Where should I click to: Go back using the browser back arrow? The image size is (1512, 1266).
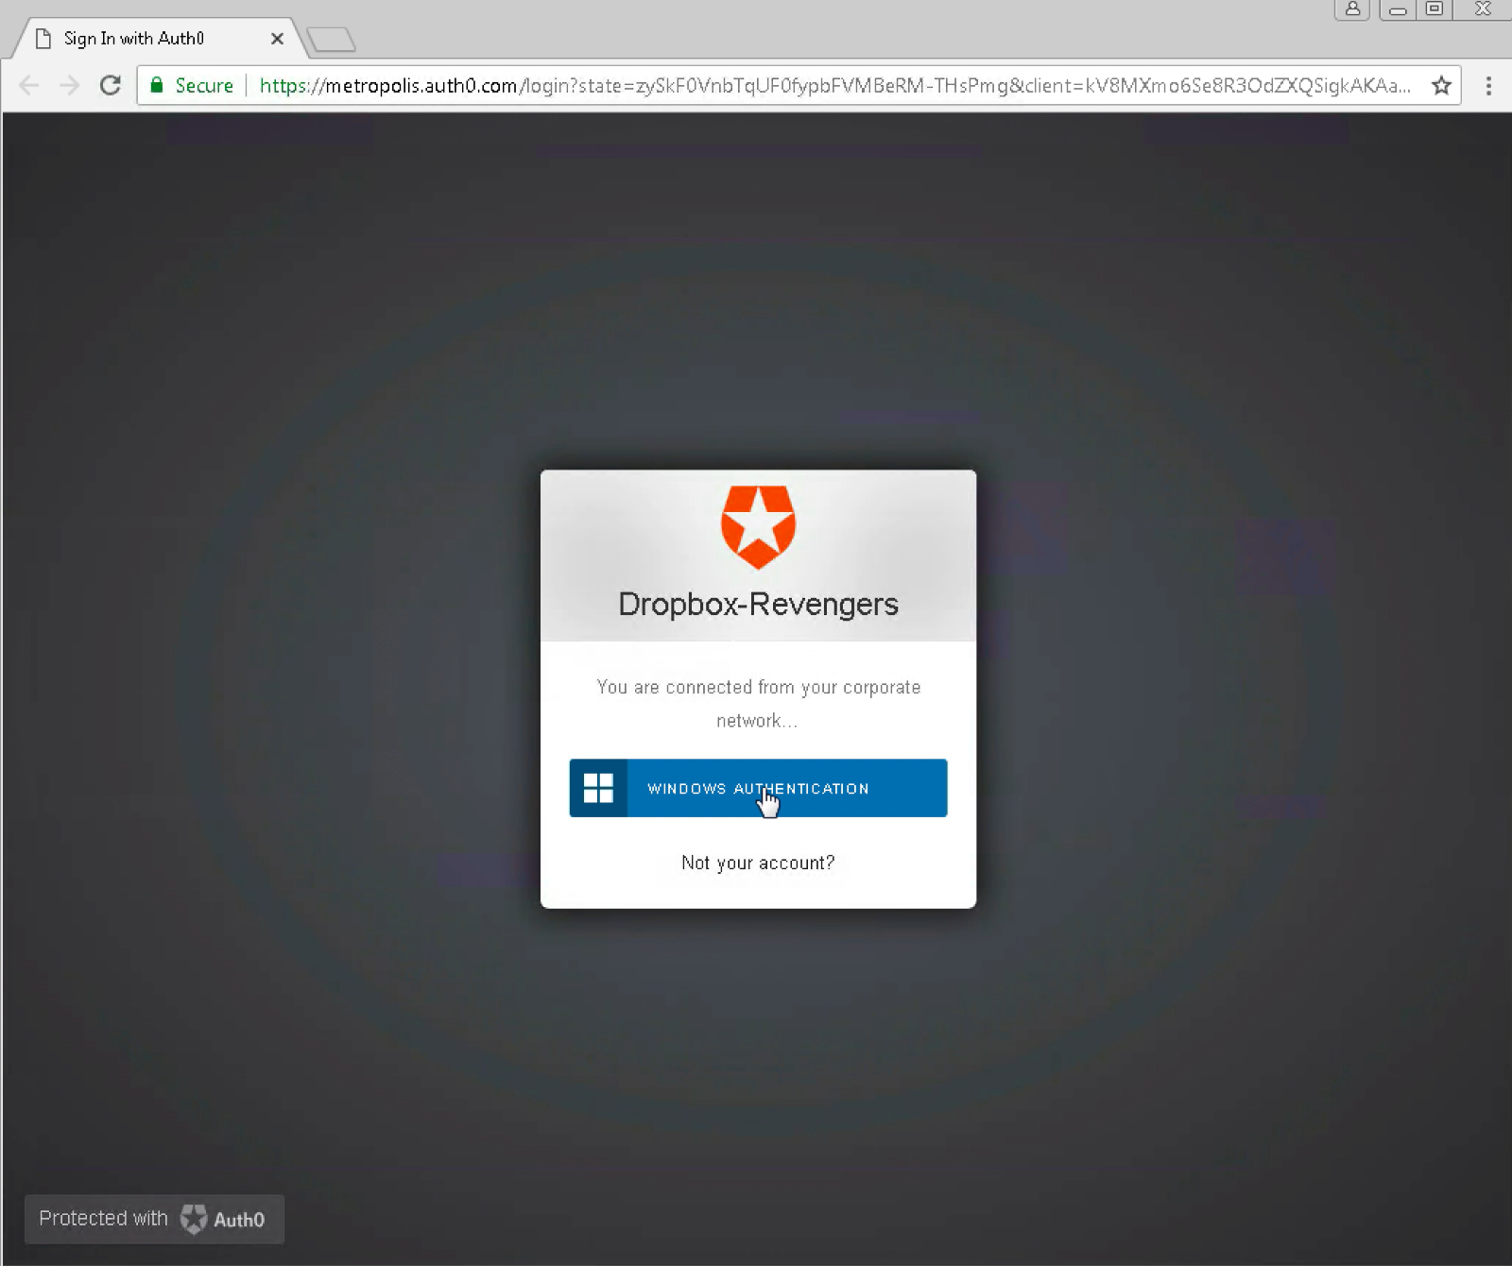tap(29, 85)
